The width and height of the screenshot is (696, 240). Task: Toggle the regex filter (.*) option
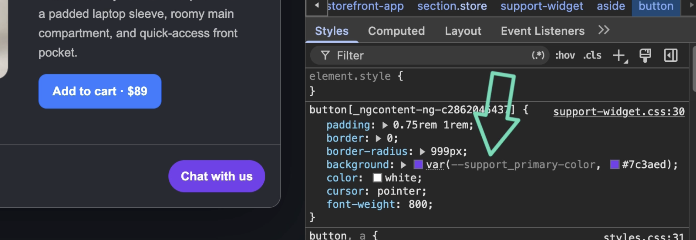(x=538, y=55)
